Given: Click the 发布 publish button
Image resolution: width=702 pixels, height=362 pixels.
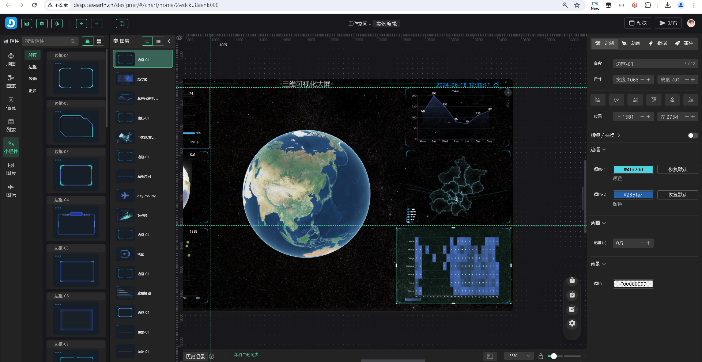Looking at the screenshot, I should click(668, 23).
